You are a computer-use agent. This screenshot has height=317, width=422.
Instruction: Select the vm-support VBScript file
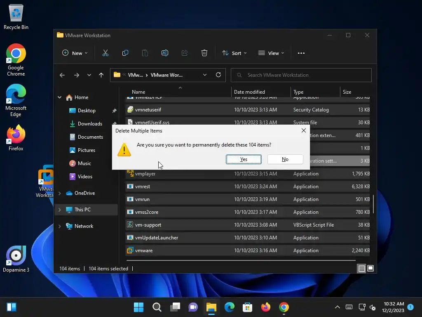247,225
